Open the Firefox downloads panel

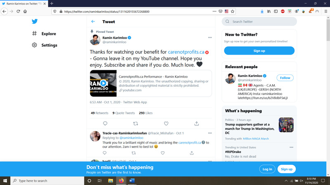262,12
